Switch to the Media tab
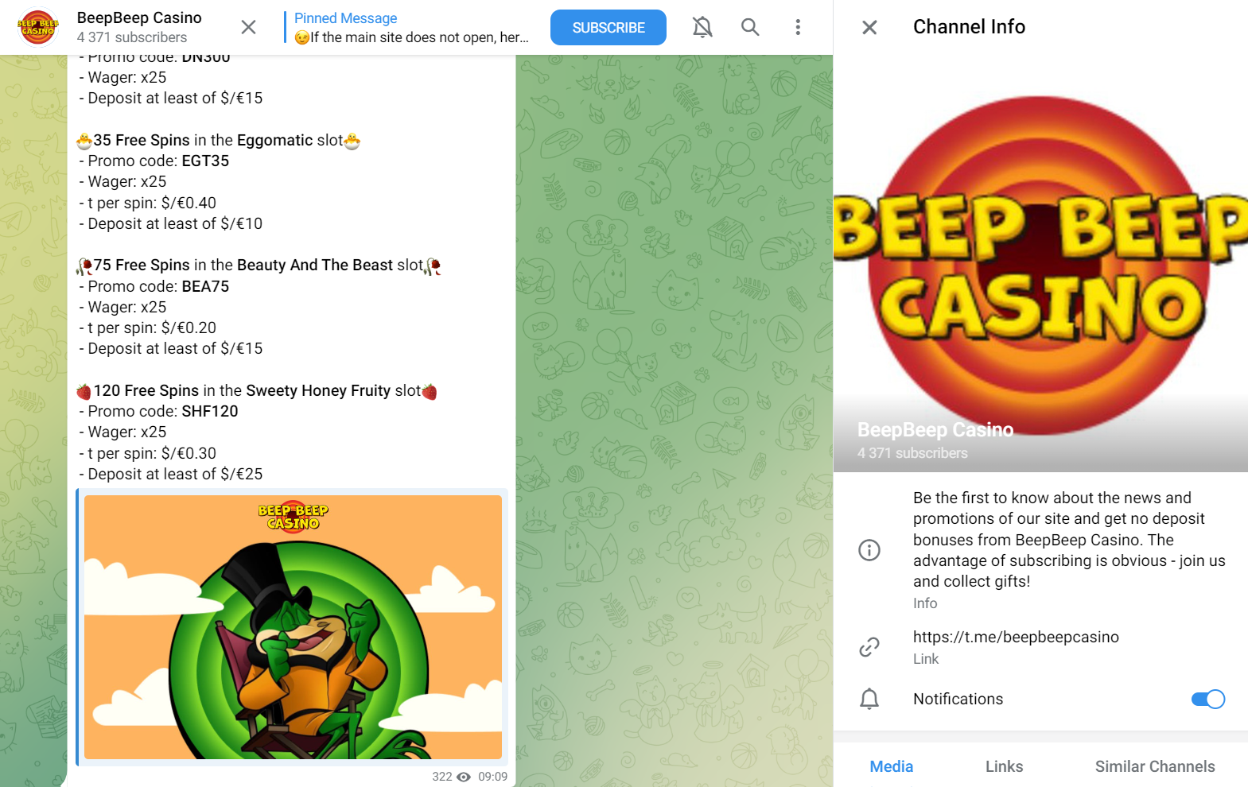Screen dimensions: 1248x787 pyautogui.click(x=891, y=766)
